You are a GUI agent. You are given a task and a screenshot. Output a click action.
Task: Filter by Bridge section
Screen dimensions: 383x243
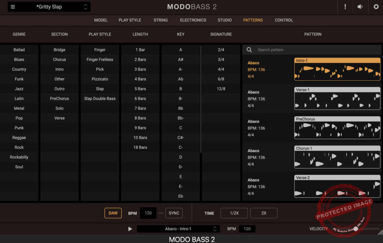(x=59, y=50)
